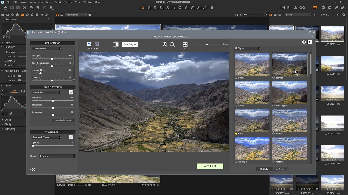348x195 pixels.
Task: Select the rotate tool in Capture One
Action: pos(168,8)
